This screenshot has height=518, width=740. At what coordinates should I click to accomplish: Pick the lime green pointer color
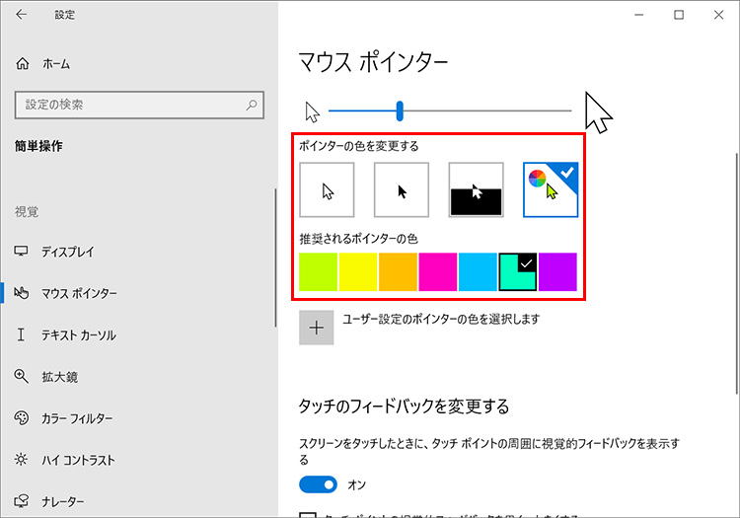(319, 272)
